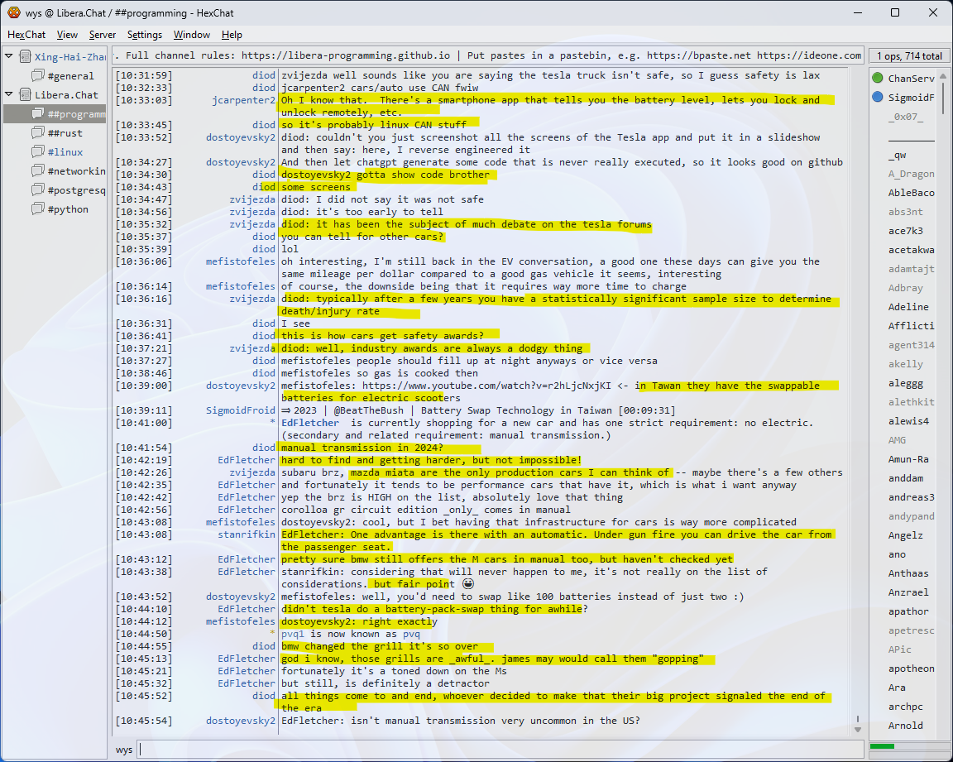Click the Libera.Chat server icon
The width and height of the screenshot is (953, 762).
pyautogui.click(x=25, y=95)
